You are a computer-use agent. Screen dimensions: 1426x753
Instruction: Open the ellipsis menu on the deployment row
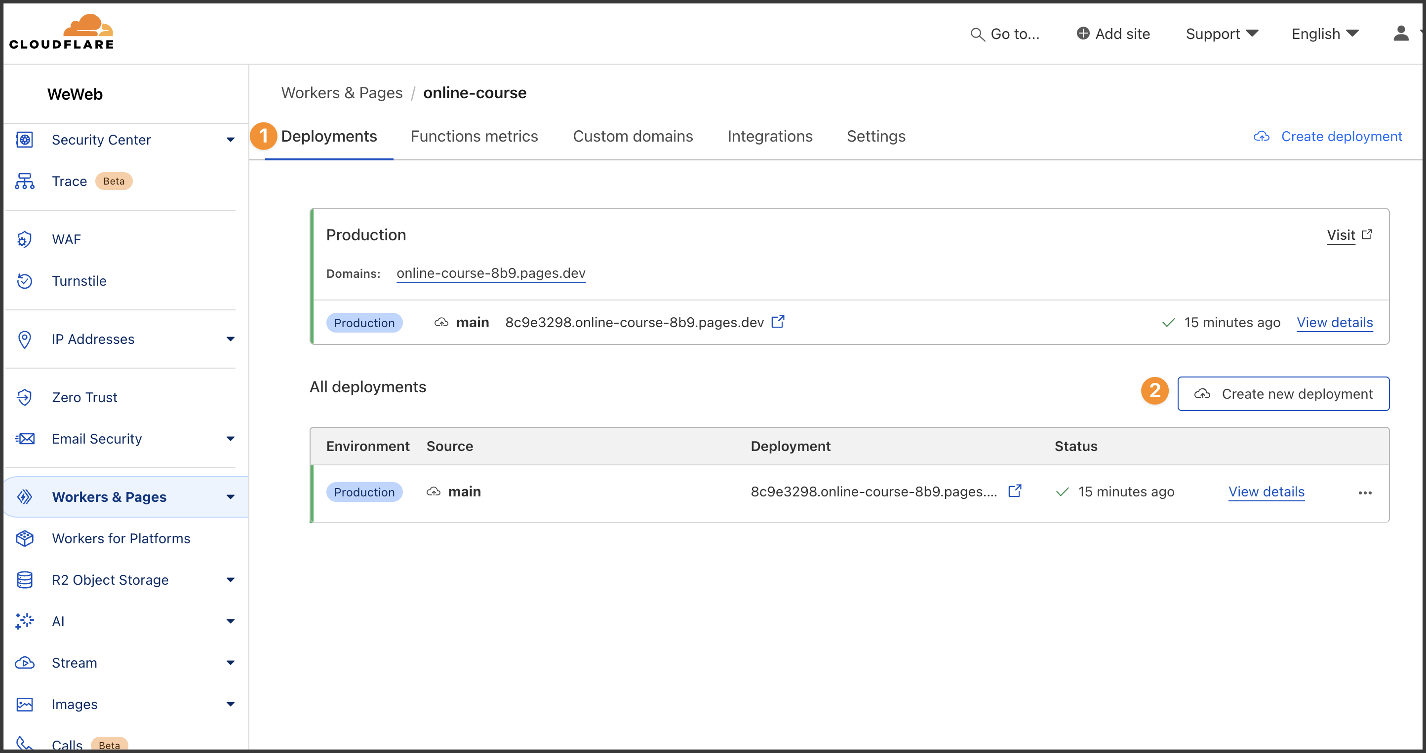1366,492
